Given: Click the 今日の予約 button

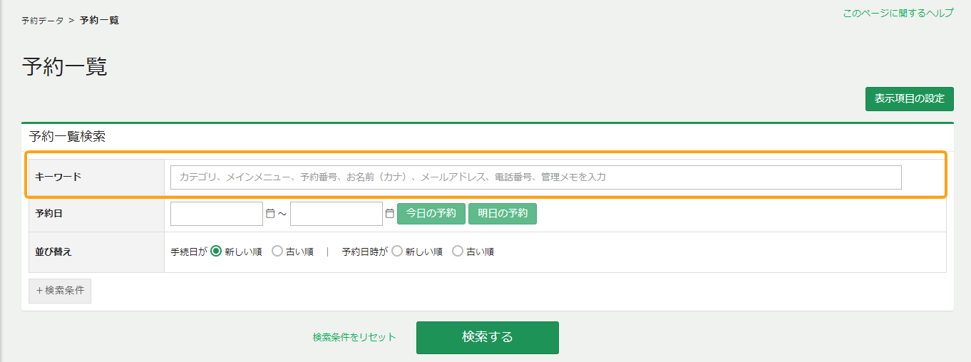Looking at the screenshot, I should [431, 214].
